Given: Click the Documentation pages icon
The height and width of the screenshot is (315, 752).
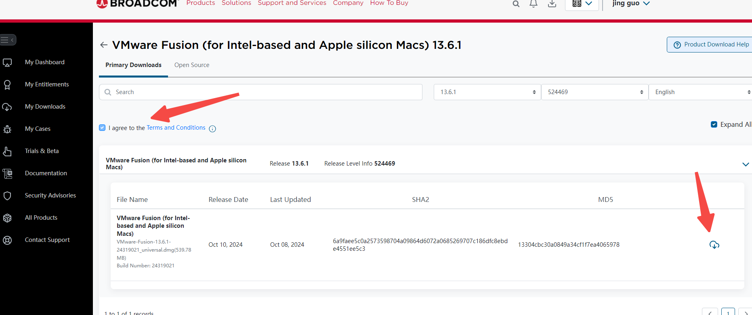Looking at the screenshot, I should tap(7, 174).
